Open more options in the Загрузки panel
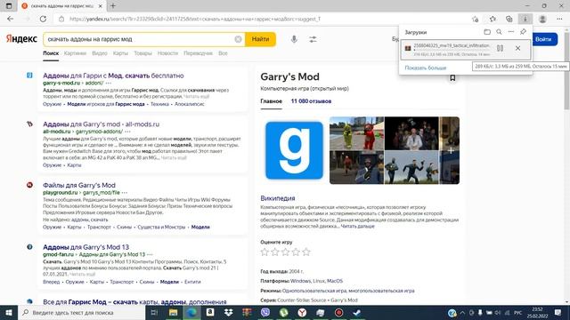 pyautogui.click(x=511, y=32)
